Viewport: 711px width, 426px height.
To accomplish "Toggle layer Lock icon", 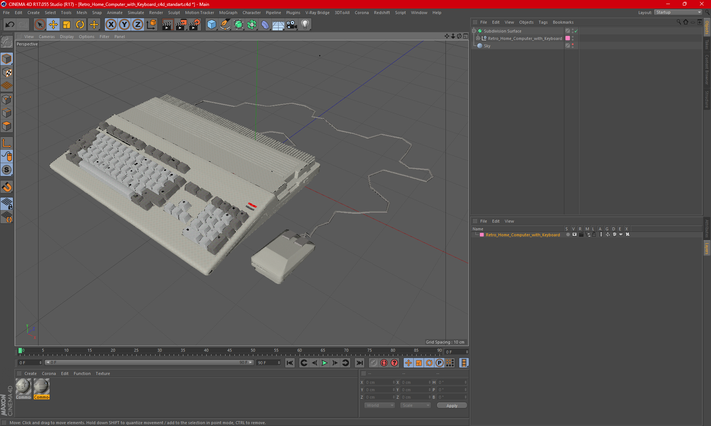I will click(594, 234).
